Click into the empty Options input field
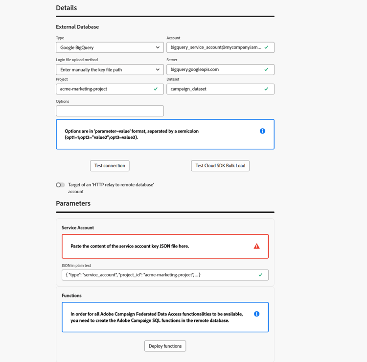 click(110, 111)
